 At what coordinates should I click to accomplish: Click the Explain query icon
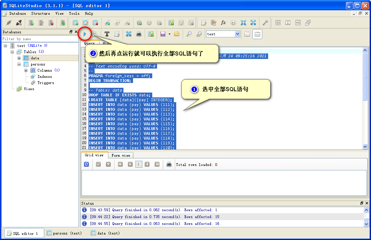click(x=95, y=34)
